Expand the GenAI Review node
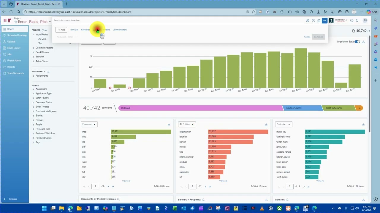Viewport: 380px width, 213px height. pos(34,52)
